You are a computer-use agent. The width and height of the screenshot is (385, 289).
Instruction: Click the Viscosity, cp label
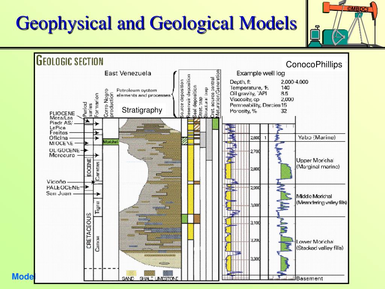pyautogui.click(x=244, y=99)
